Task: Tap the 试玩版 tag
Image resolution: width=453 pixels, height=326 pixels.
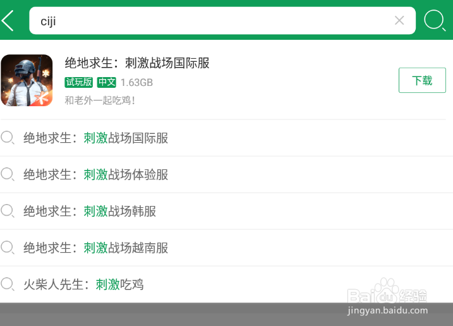Action: coord(78,82)
